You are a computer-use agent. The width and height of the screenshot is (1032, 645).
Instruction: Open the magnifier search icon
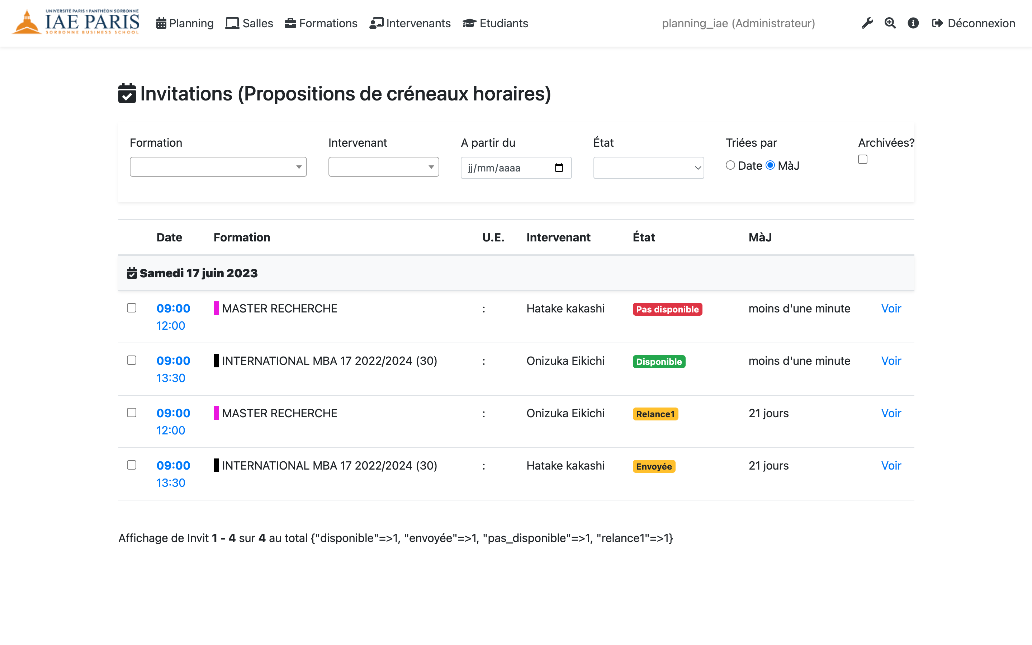tap(890, 23)
